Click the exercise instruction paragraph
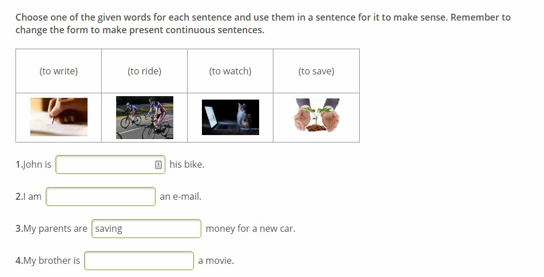Image resolution: width=544 pixels, height=277 pixels. click(263, 23)
